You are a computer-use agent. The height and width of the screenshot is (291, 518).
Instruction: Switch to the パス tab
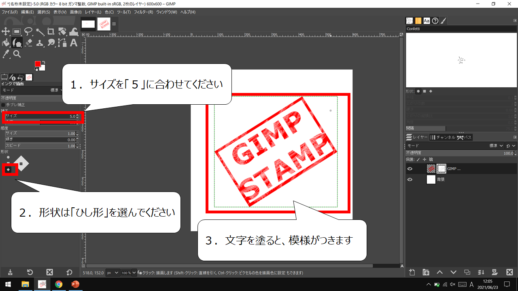(465, 137)
